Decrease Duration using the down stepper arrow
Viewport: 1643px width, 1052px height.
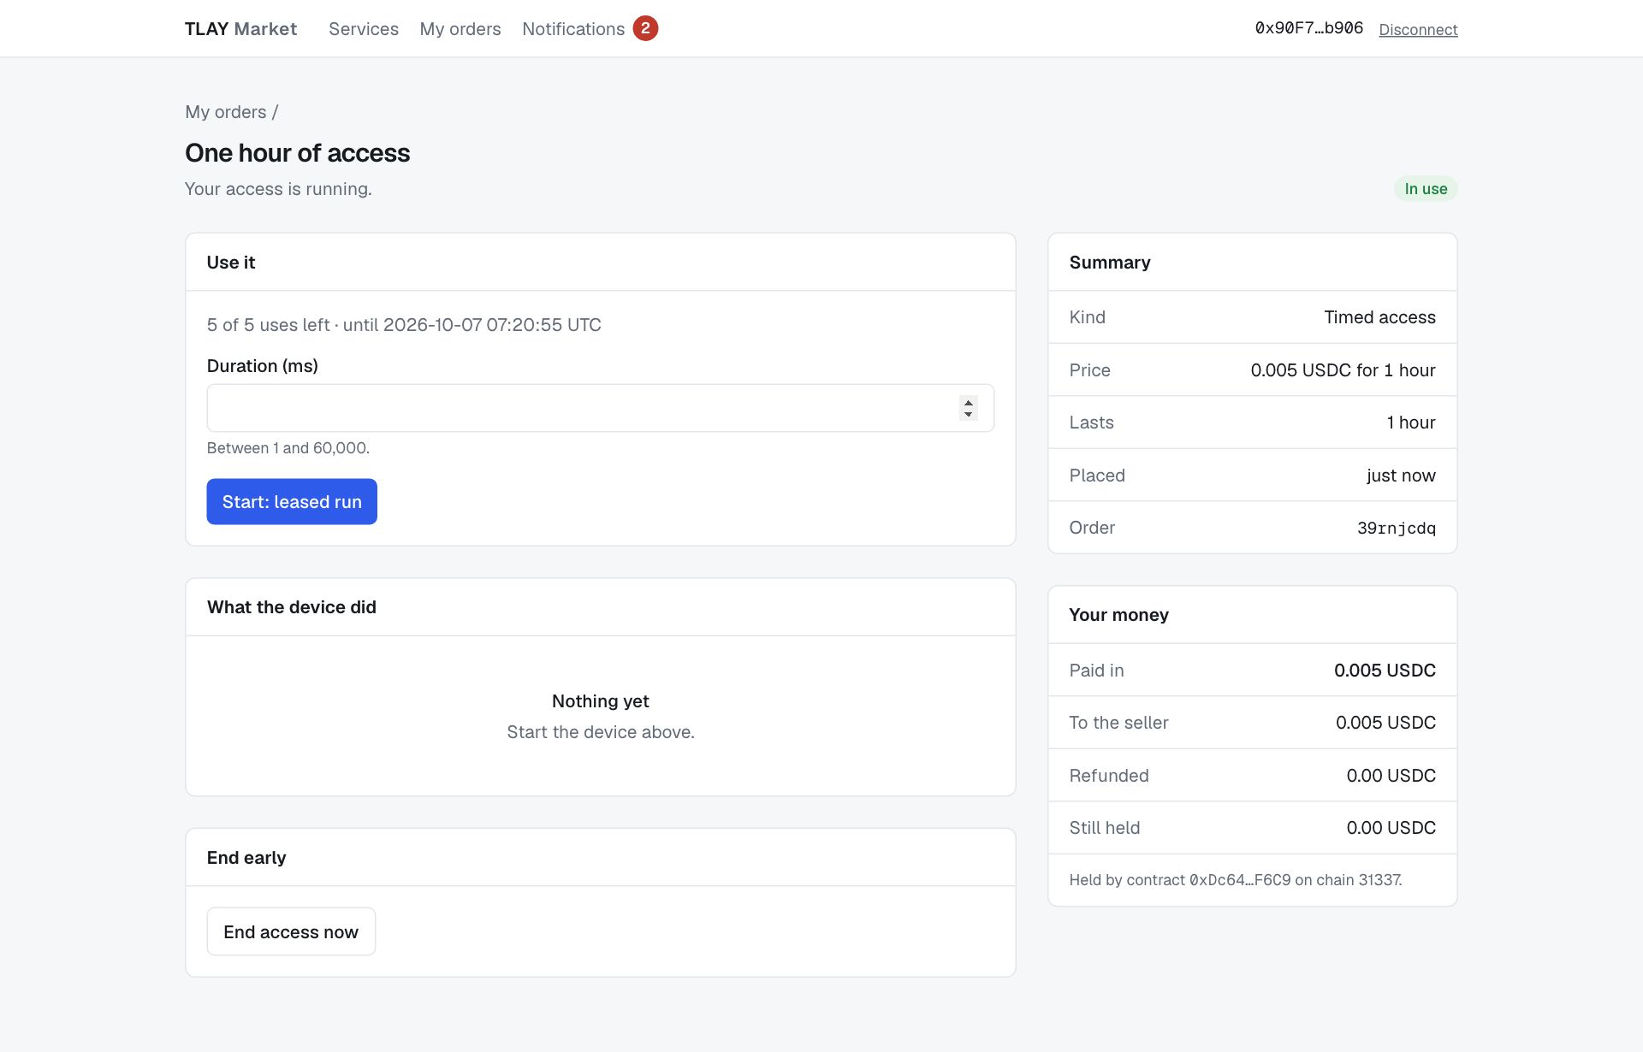pyautogui.click(x=968, y=414)
